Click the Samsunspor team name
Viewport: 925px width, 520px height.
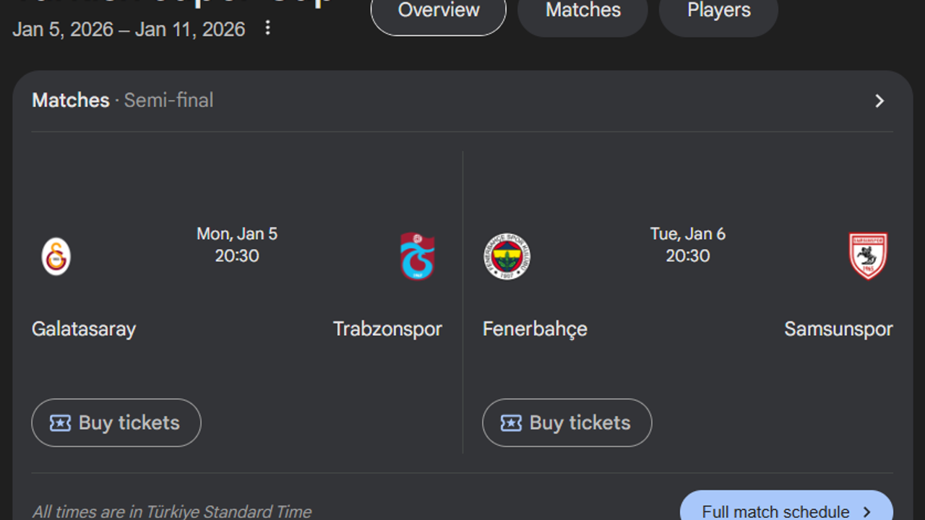(838, 329)
